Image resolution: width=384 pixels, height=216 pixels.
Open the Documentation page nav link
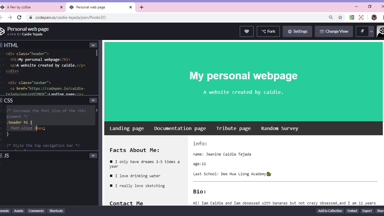pos(180,128)
